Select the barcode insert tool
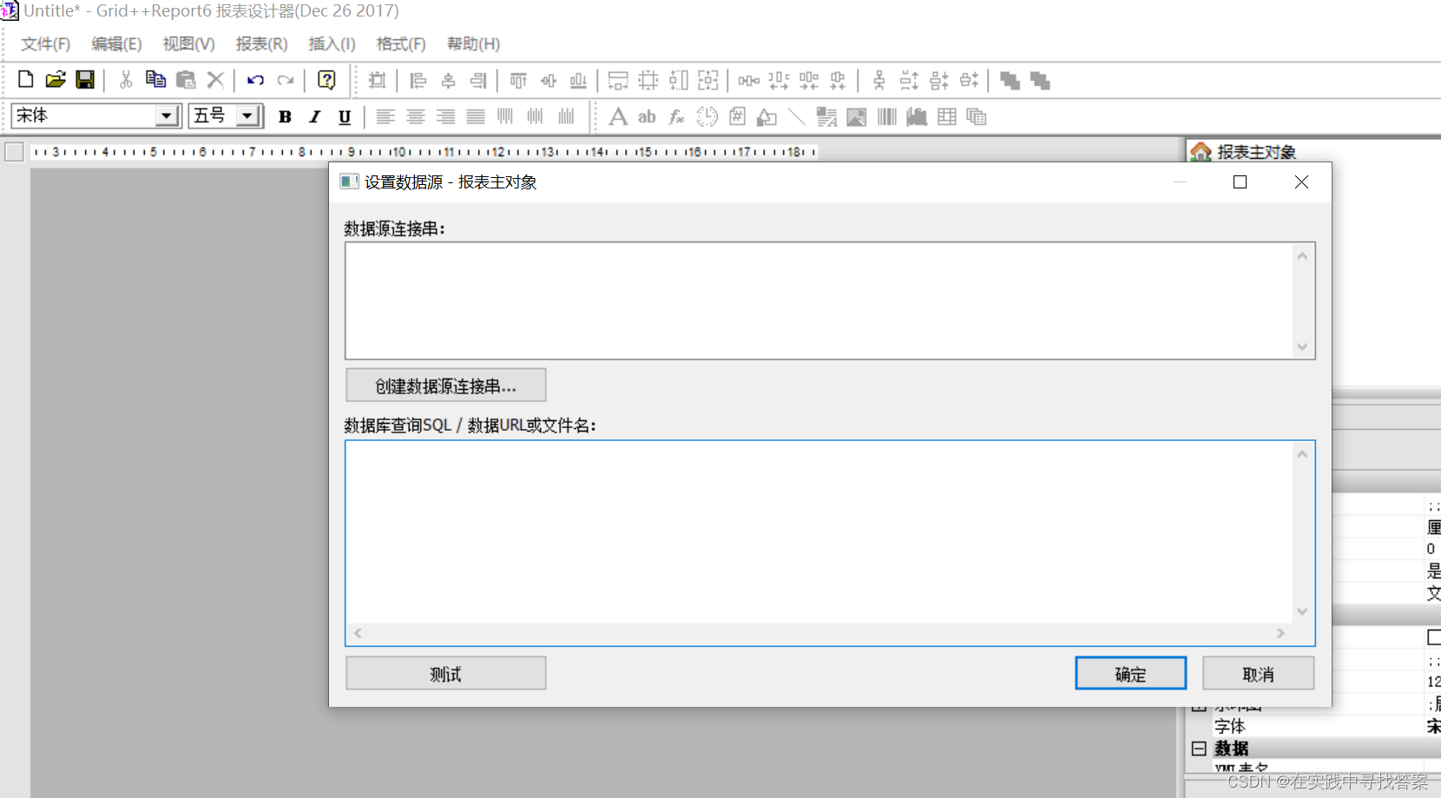 [x=886, y=116]
